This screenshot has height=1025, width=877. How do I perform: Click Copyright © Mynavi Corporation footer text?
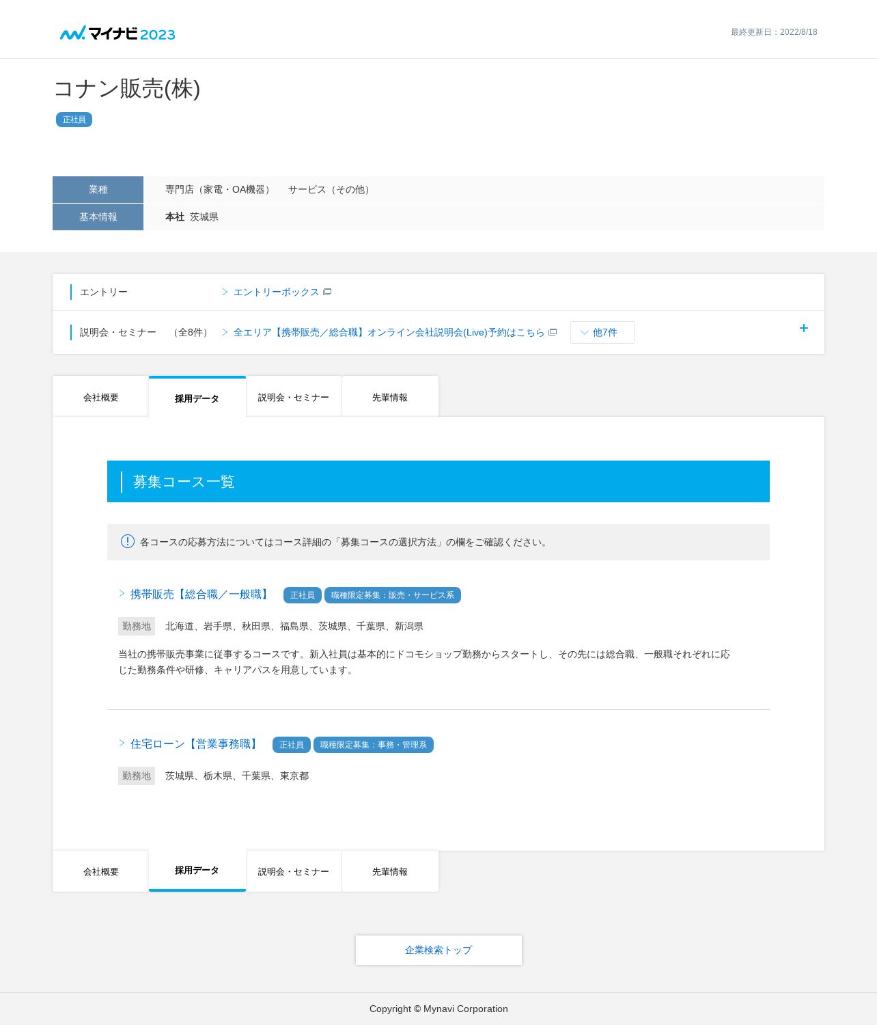pos(439,1009)
